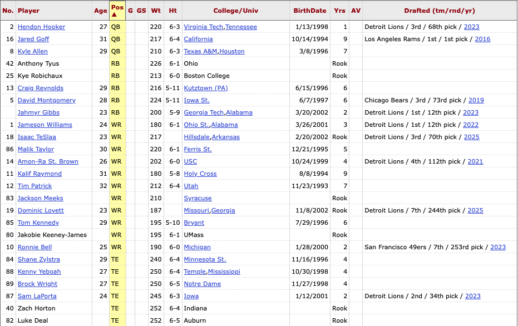Sort by Age column header

pos(100,11)
